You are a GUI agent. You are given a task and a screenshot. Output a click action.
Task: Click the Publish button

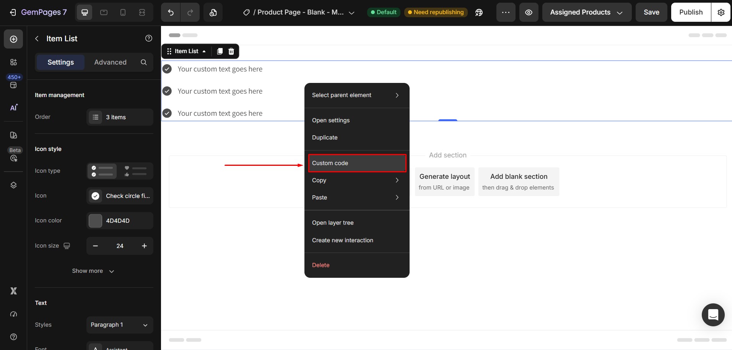pos(691,12)
